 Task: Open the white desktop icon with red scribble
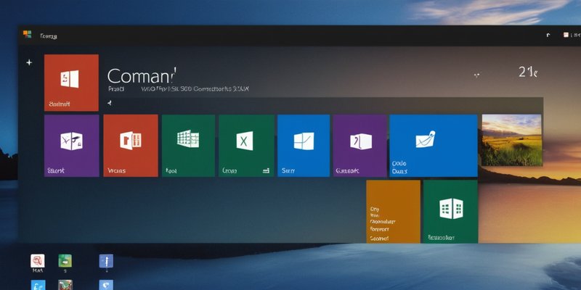tap(38, 261)
